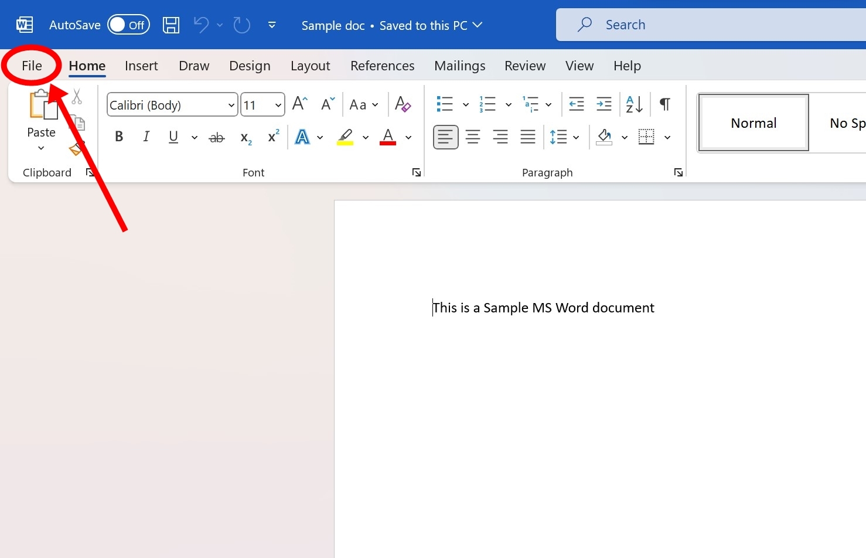
Task: Justify the paragraph text
Action: (528, 137)
